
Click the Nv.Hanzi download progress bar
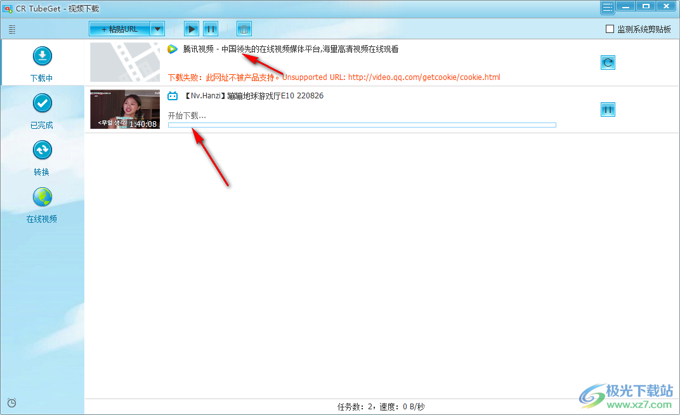pos(362,125)
